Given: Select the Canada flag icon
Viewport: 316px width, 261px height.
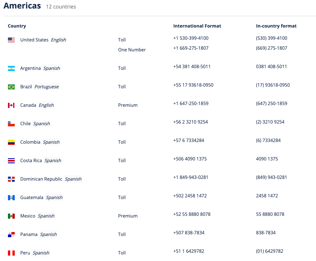Looking at the screenshot, I should coord(11,105).
